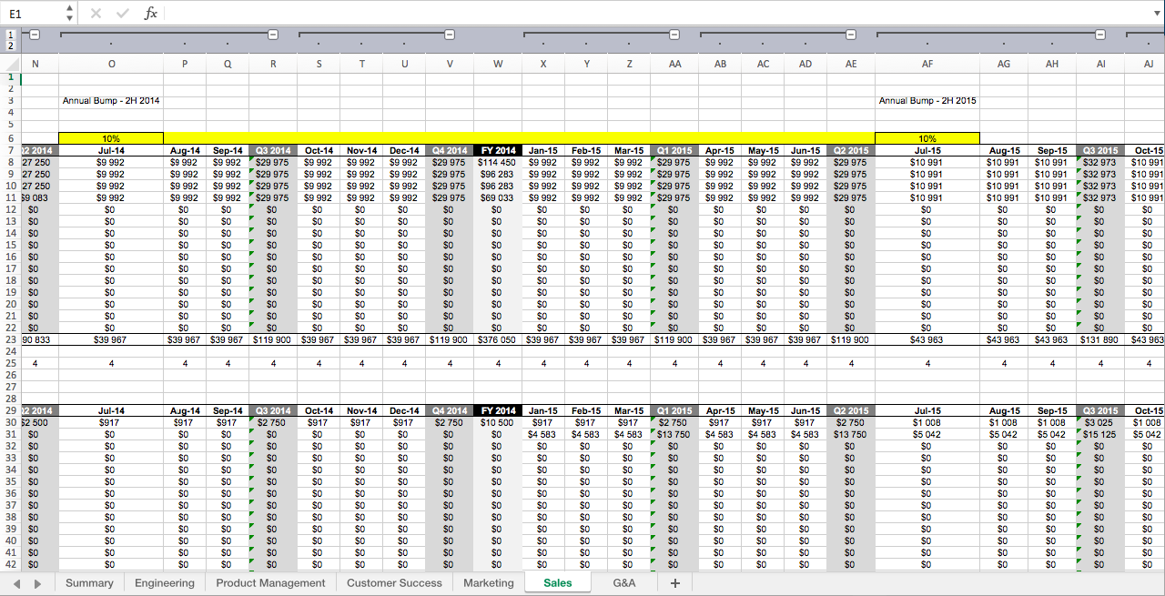Click the '$131 890' total cell

tap(1100, 339)
